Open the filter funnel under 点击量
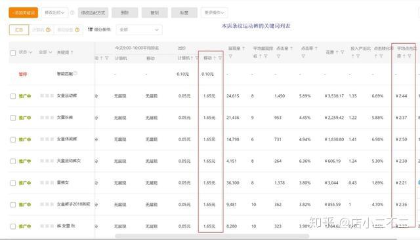This screenshot has height=240, width=420. click(x=278, y=56)
